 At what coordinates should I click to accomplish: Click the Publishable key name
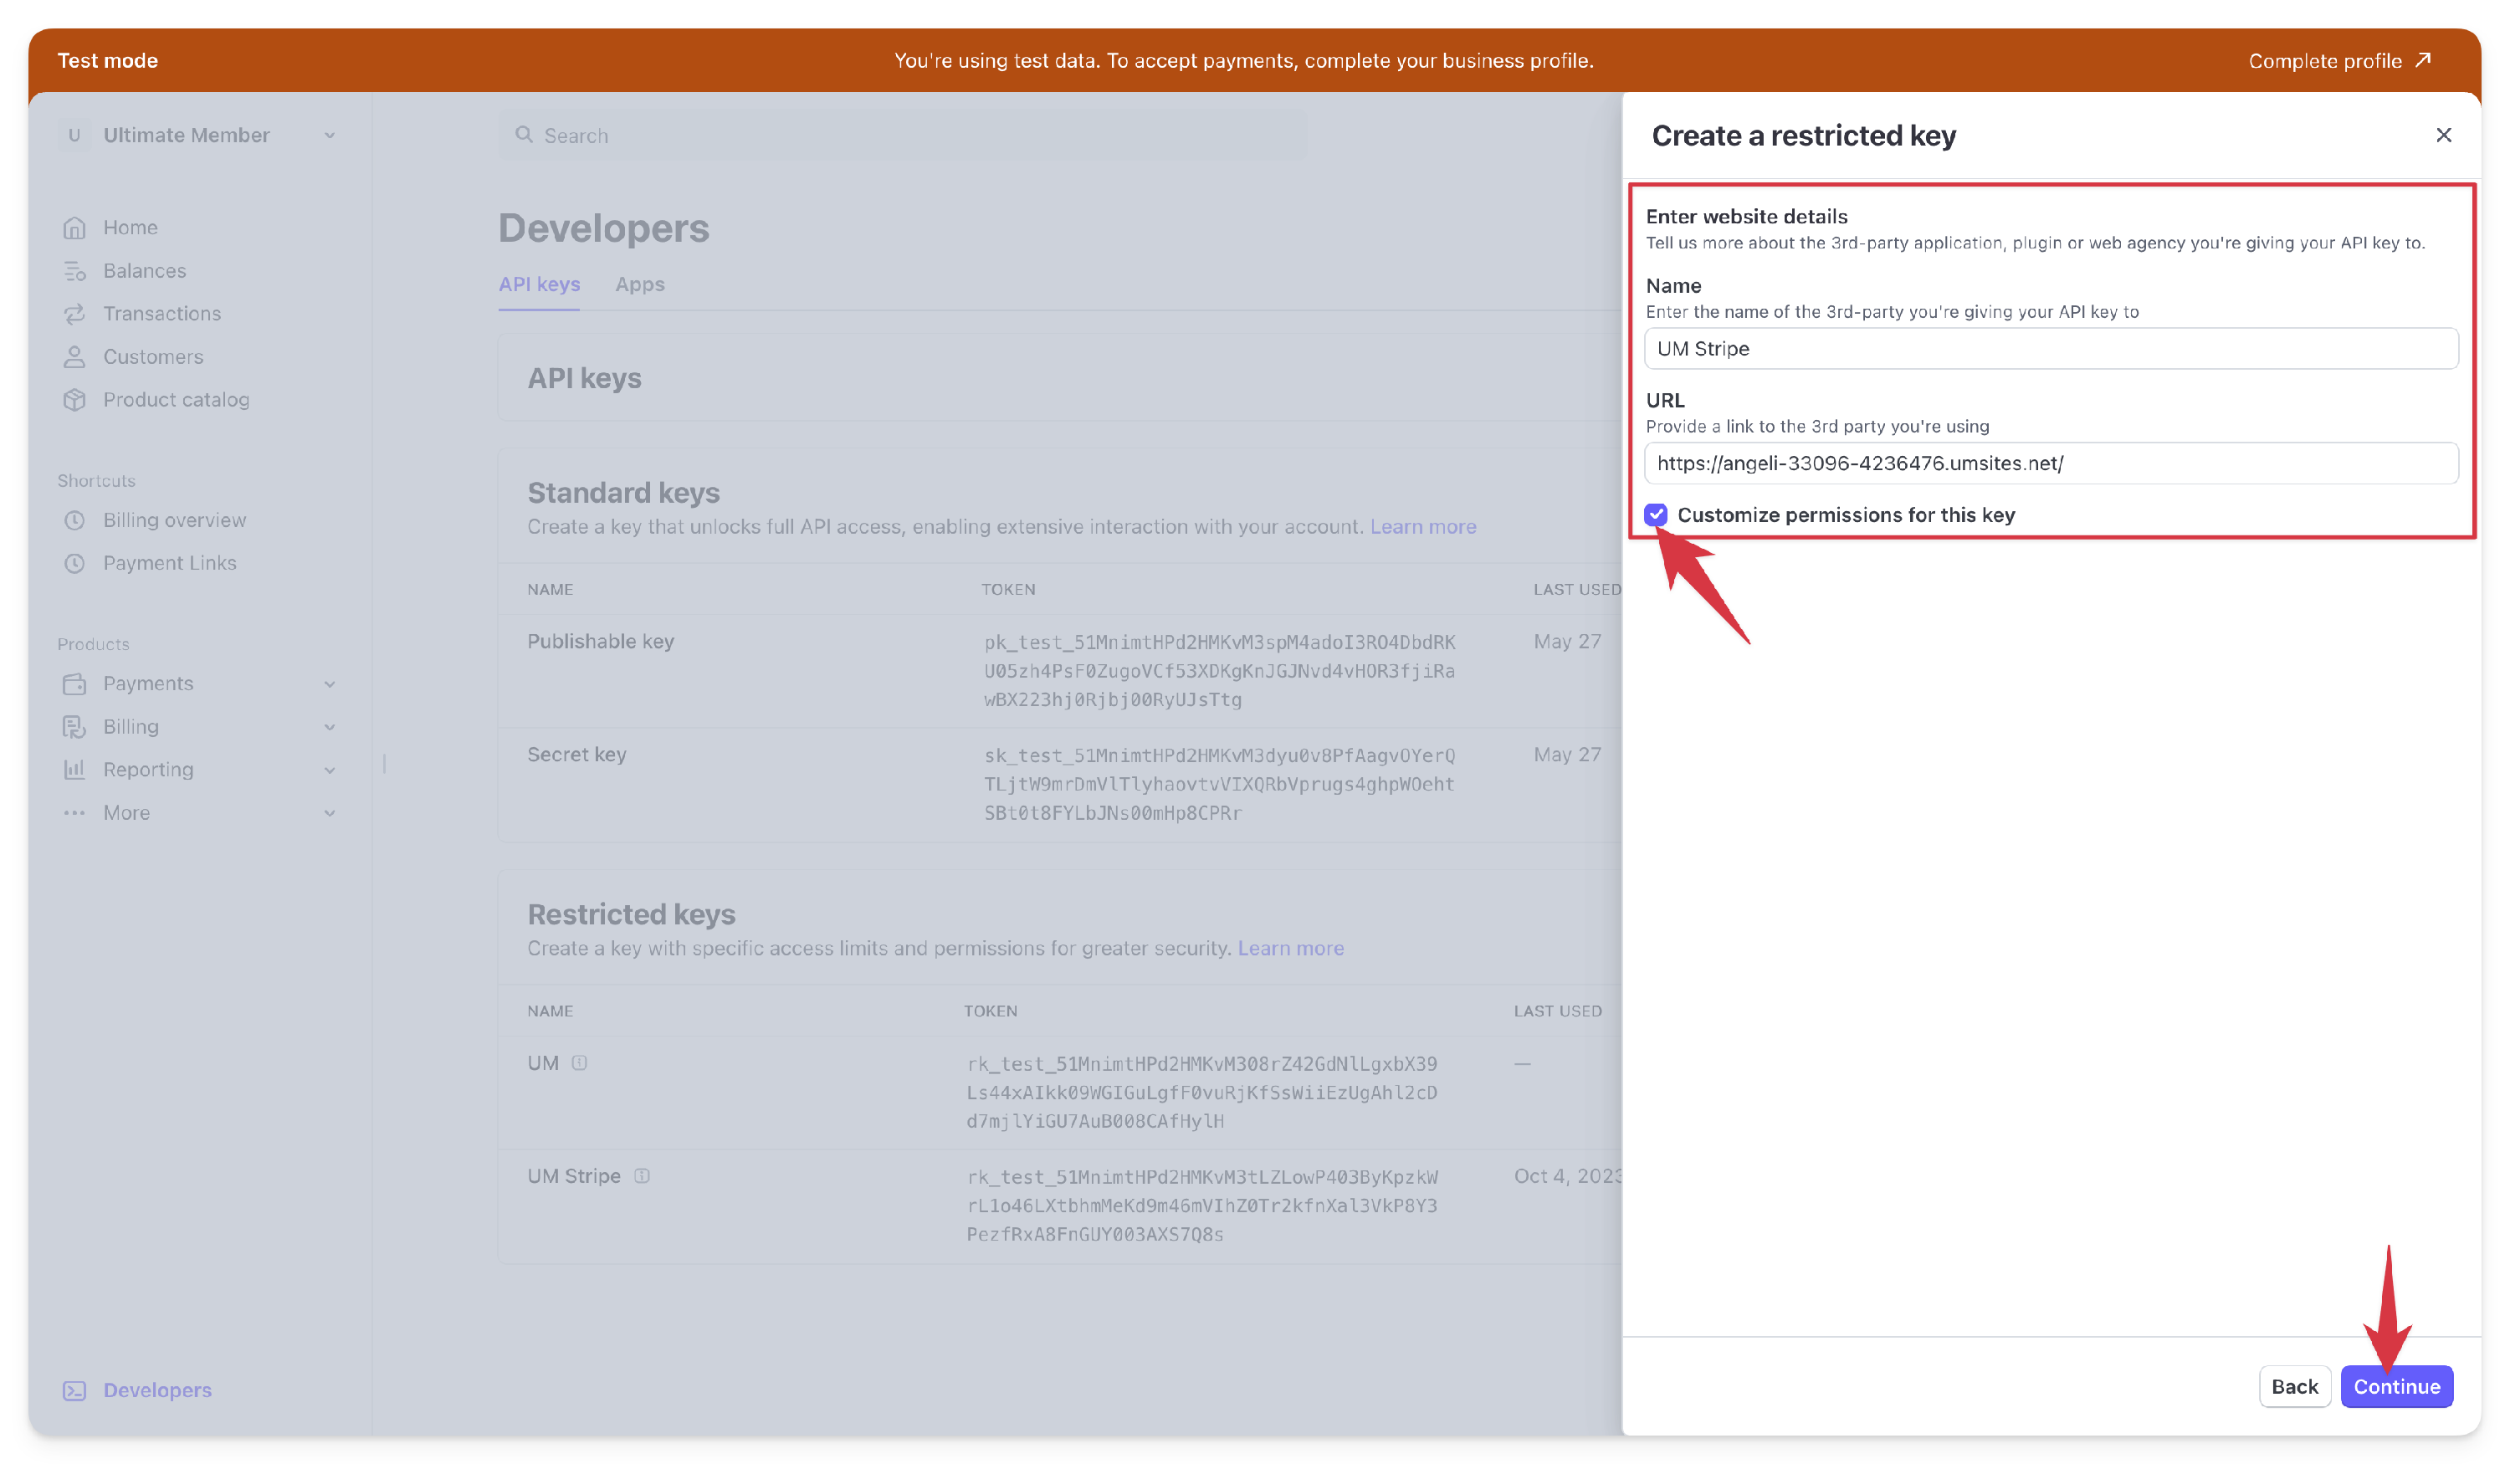601,642
